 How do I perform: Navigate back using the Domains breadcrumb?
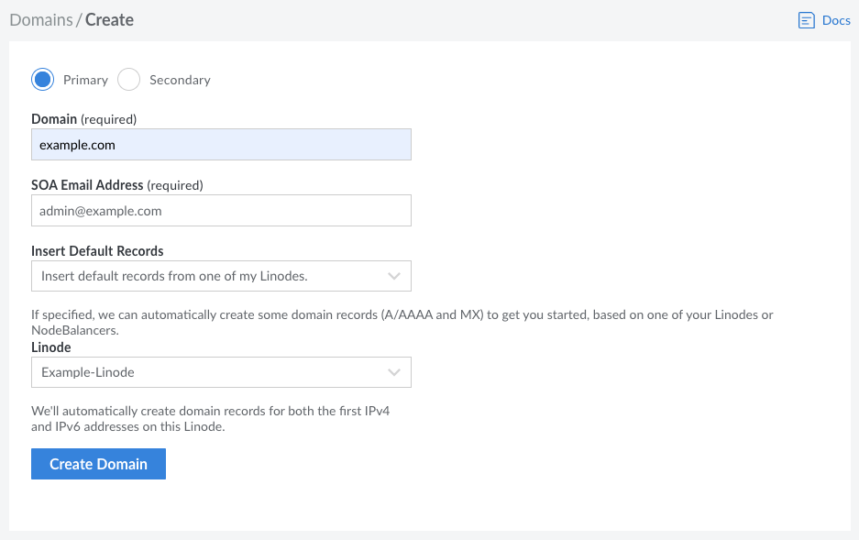[x=40, y=19]
